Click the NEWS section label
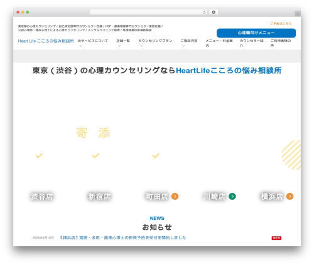Screen dimensions: 314x265 click(157, 218)
